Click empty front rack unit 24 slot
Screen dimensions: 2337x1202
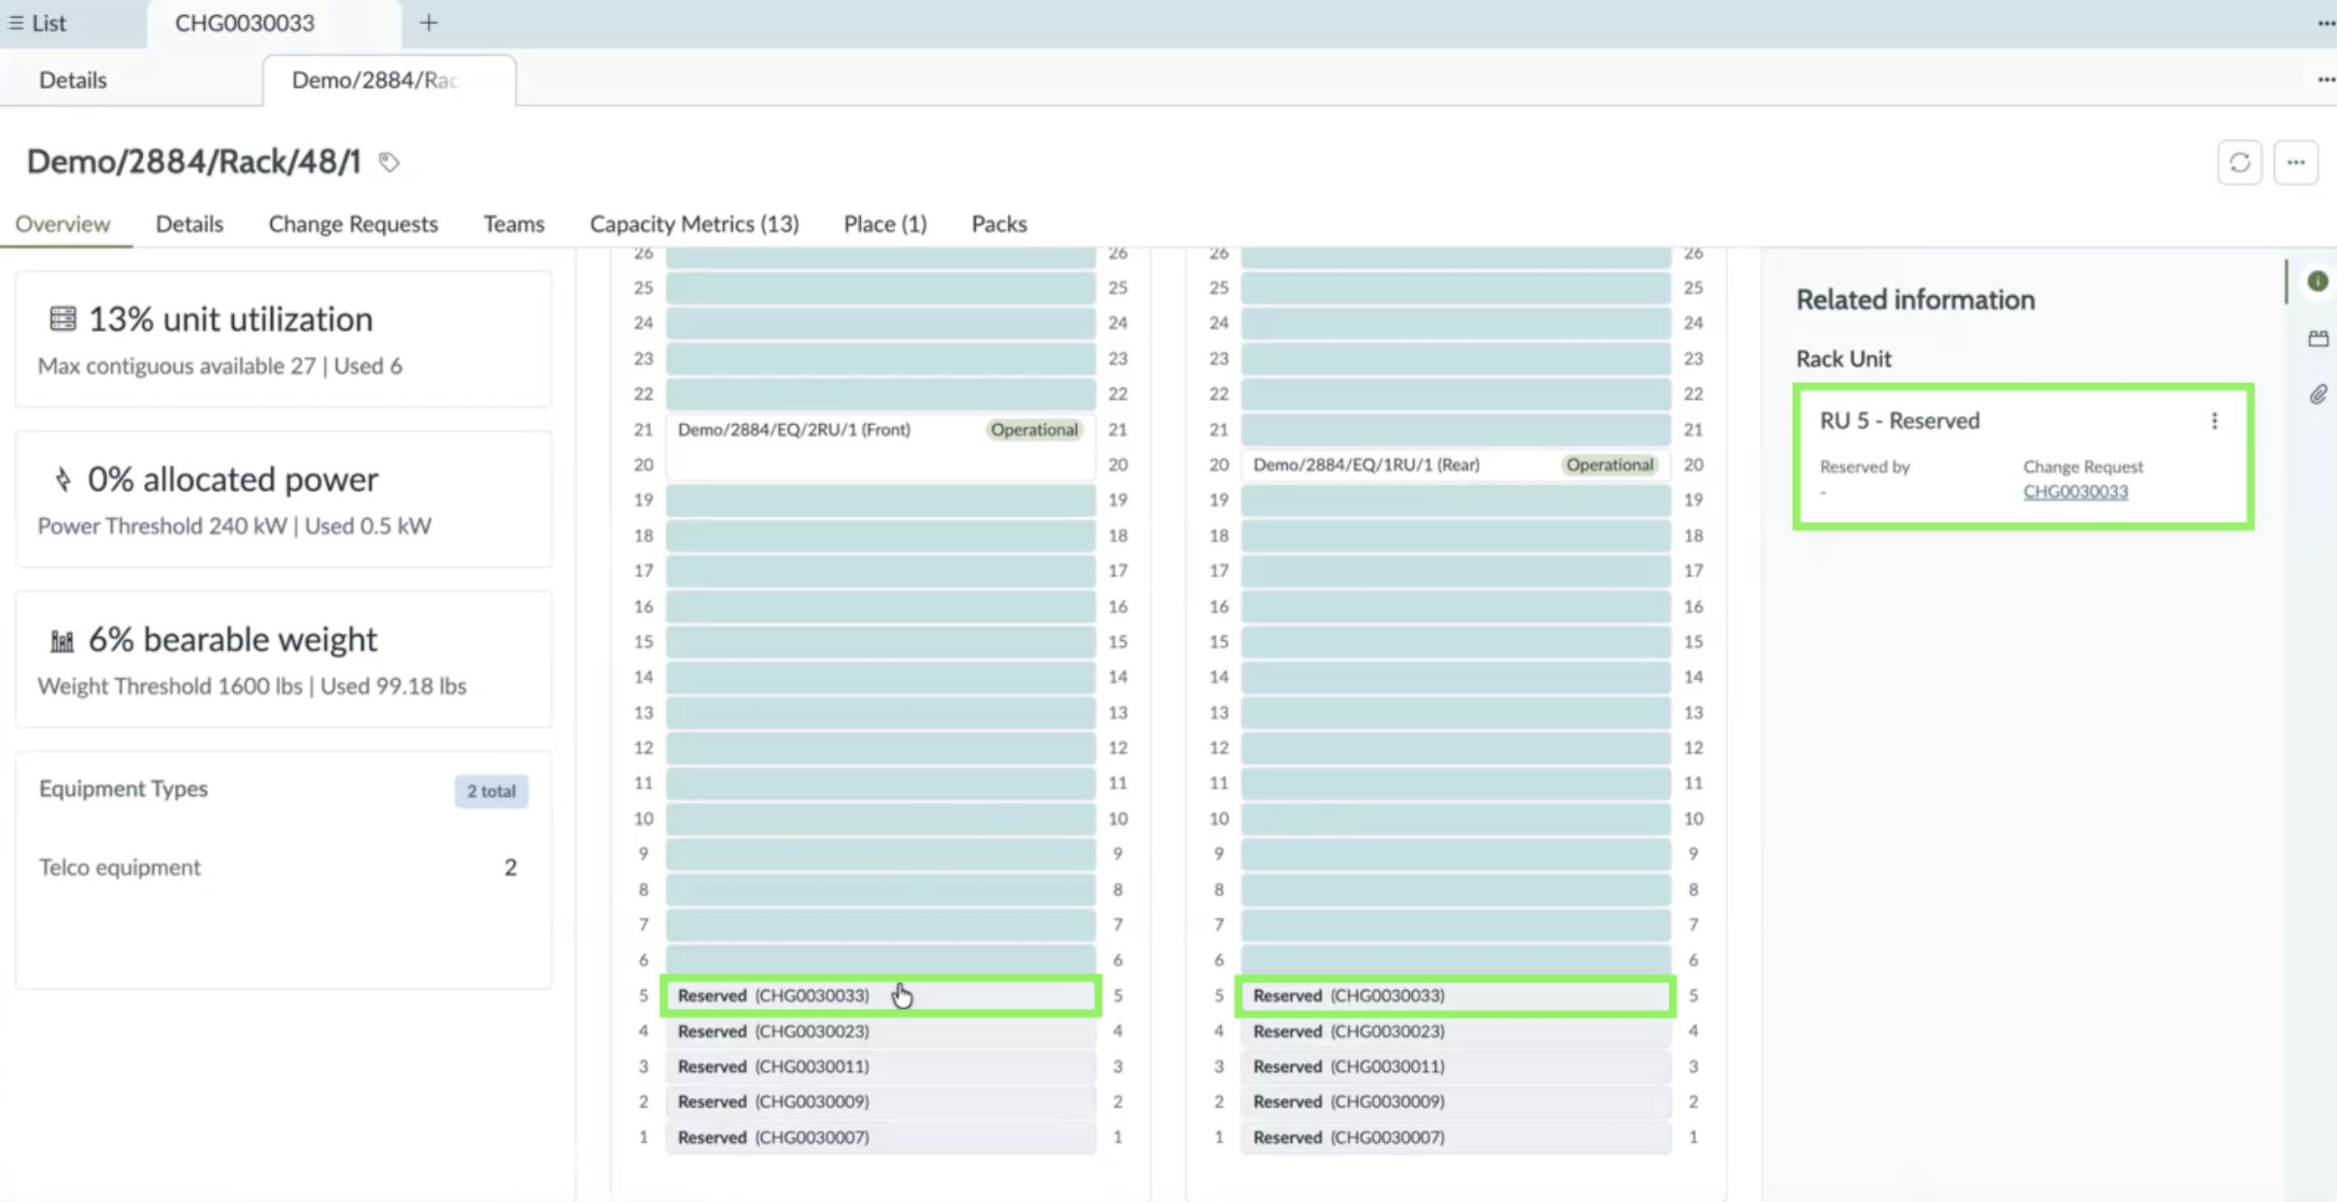[880, 323]
